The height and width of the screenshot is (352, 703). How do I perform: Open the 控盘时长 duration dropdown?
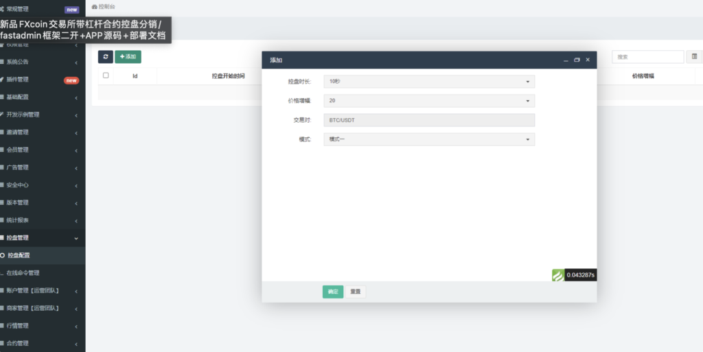click(429, 82)
